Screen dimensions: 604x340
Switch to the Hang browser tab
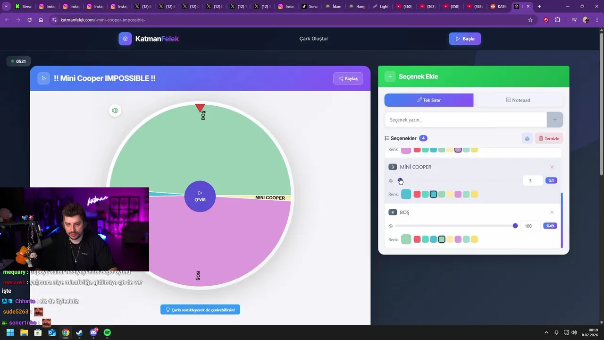(357, 7)
